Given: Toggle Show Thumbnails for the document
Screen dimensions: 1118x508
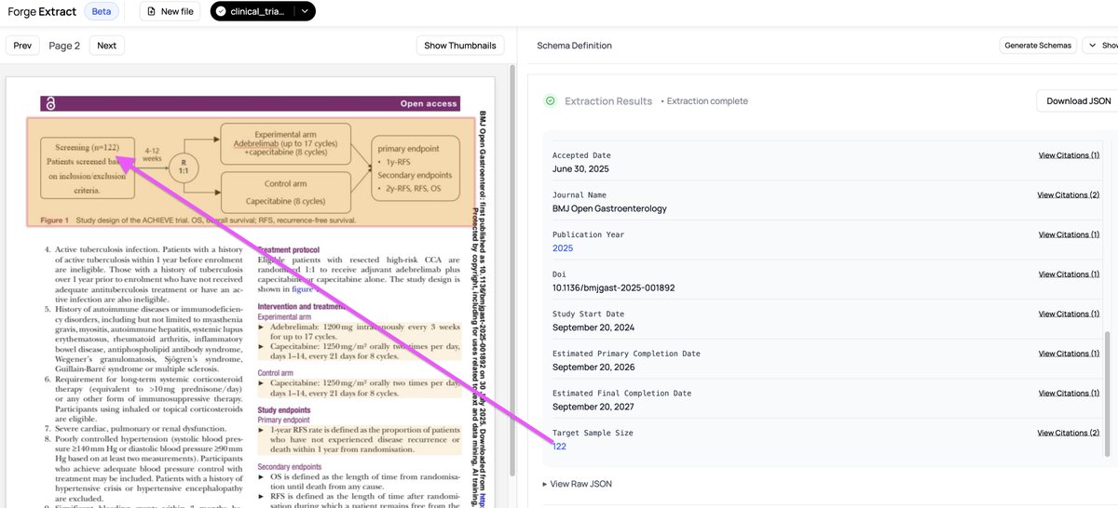Looking at the screenshot, I should click(460, 46).
